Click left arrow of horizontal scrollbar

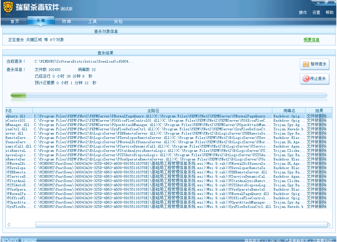pyautogui.click(x=9, y=225)
